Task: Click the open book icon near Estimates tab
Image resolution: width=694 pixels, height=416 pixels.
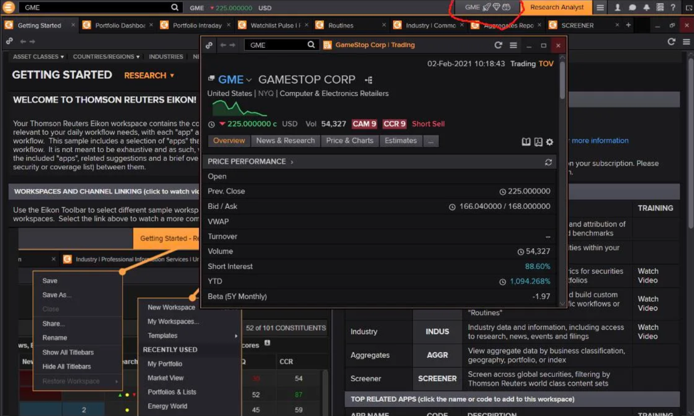Action: 526,142
